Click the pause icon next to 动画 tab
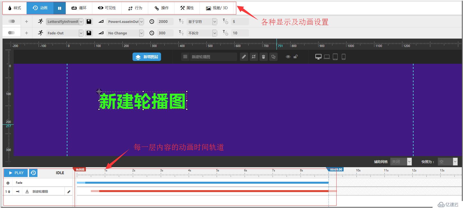The width and height of the screenshot is (463, 208). (60, 8)
